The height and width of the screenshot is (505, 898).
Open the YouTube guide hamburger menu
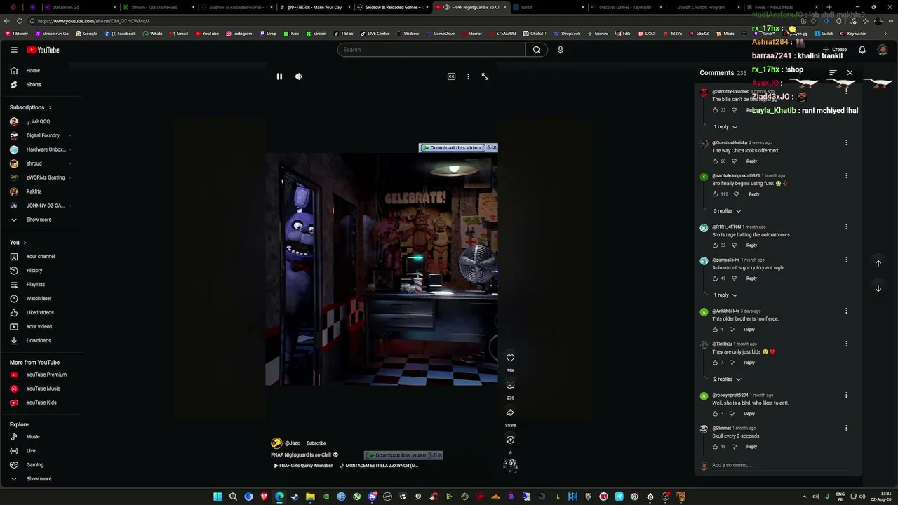(x=14, y=50)
